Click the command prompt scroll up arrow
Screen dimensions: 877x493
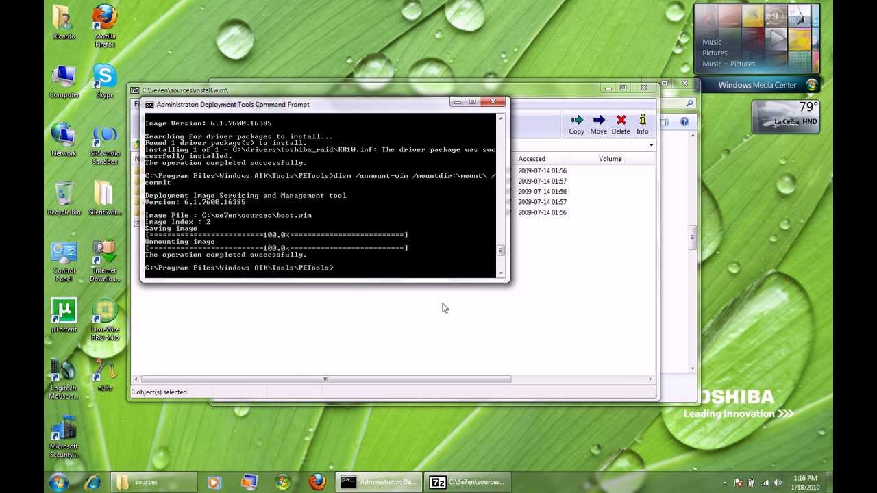tap(501, 118)
